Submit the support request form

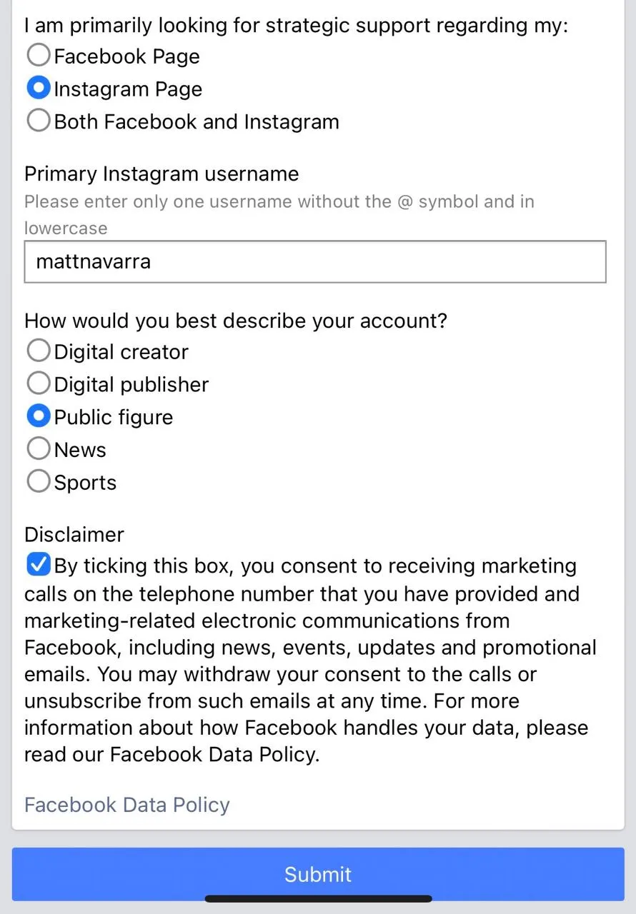[x=318, y=875]
